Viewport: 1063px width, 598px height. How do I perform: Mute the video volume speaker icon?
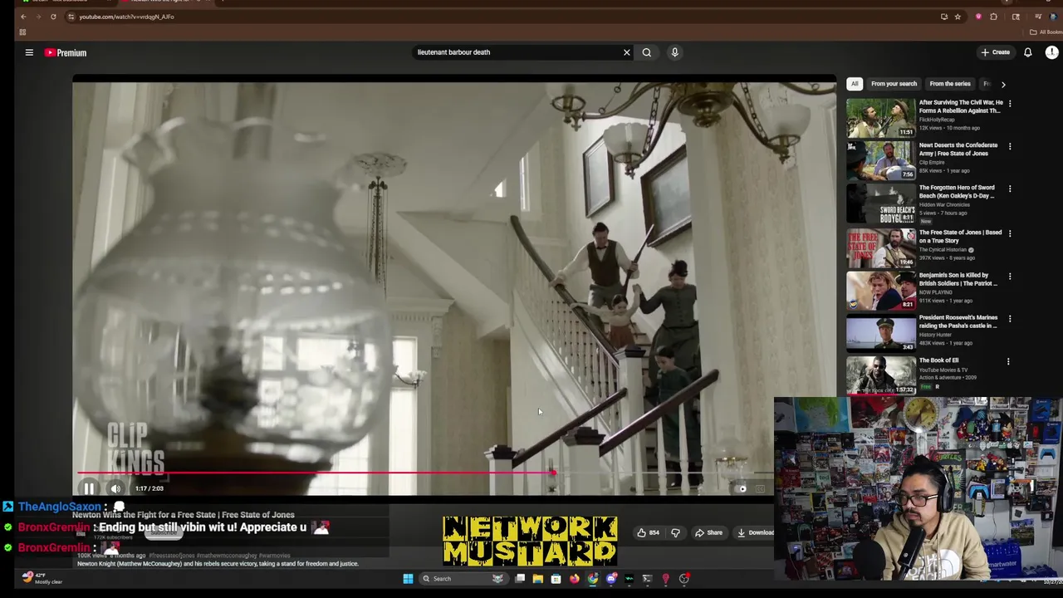tap(115, 488)
